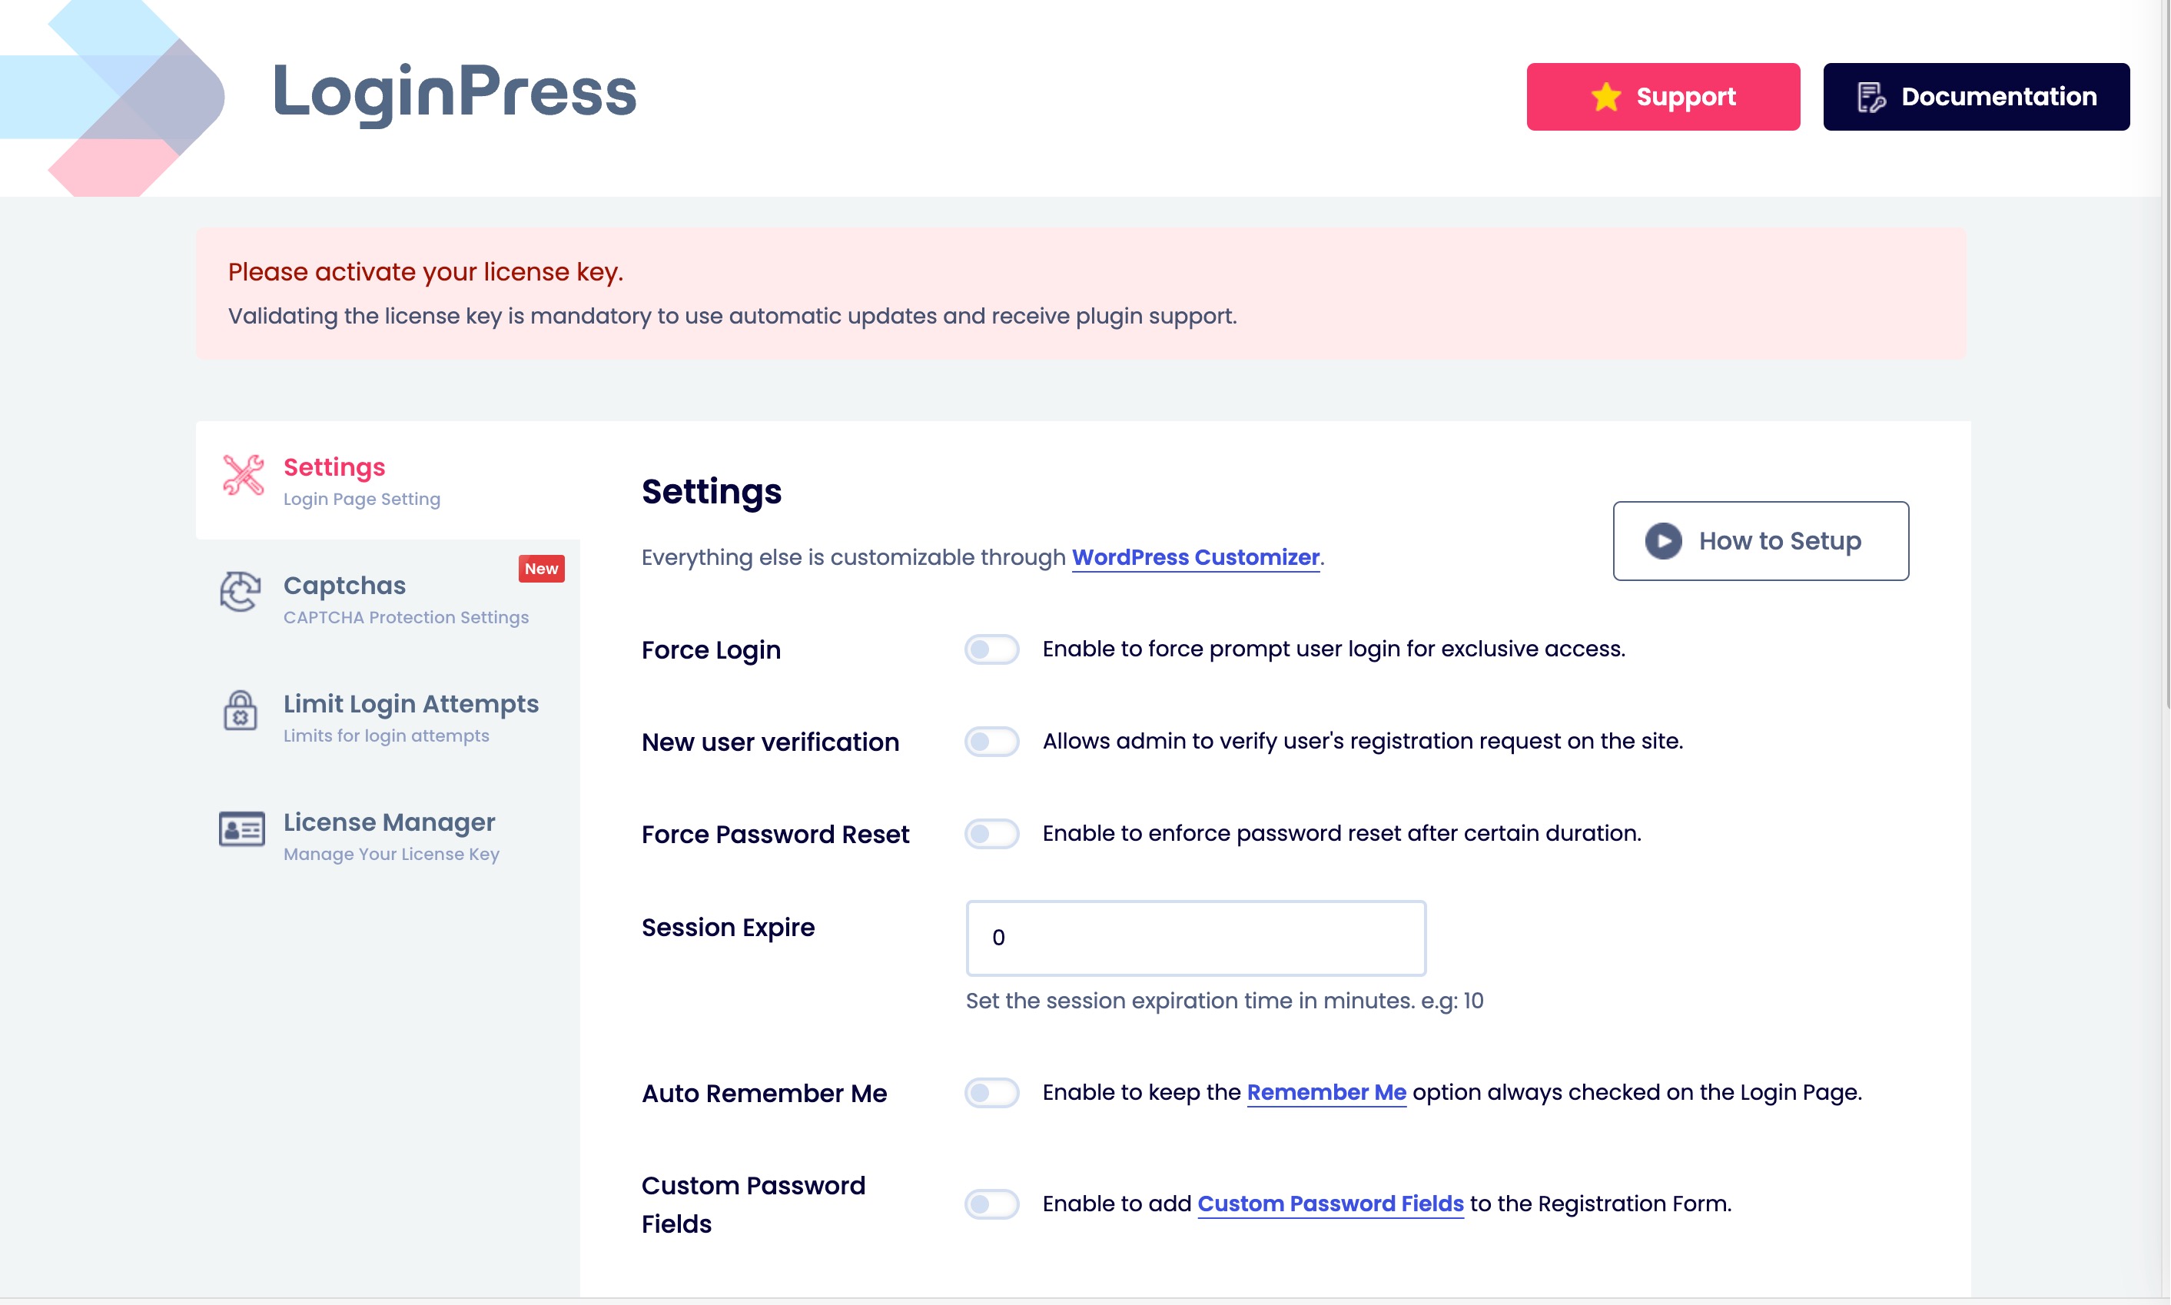Toggle Force Password Reset switch
This screenshot has width=2171, height=1305.
click(x=991, y=834)
